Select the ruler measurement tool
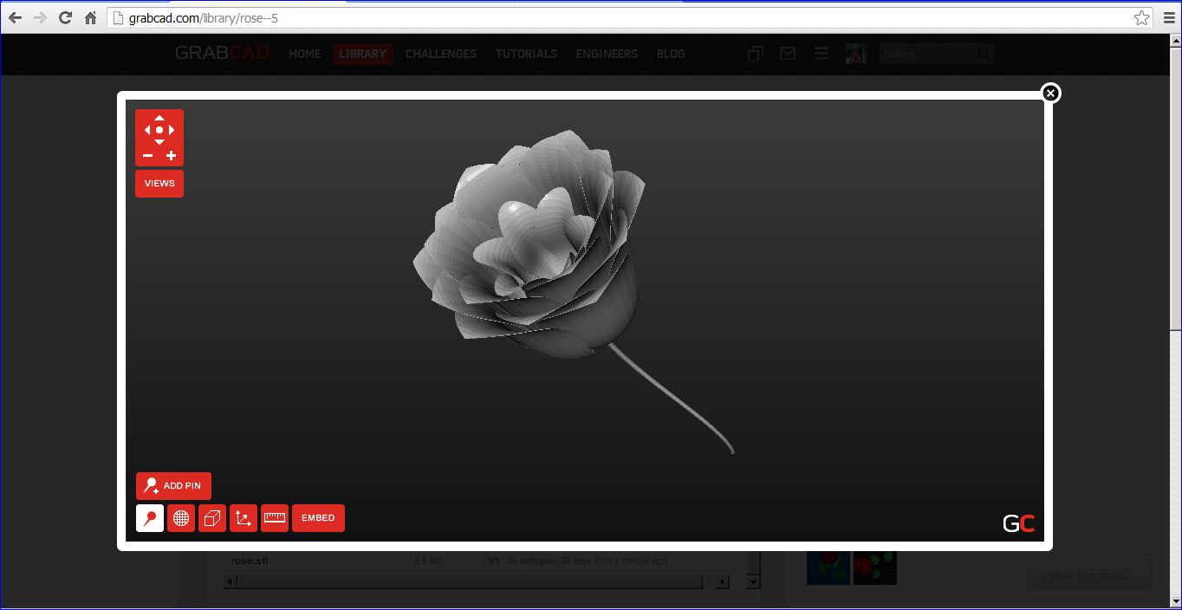 click(275, 518)
